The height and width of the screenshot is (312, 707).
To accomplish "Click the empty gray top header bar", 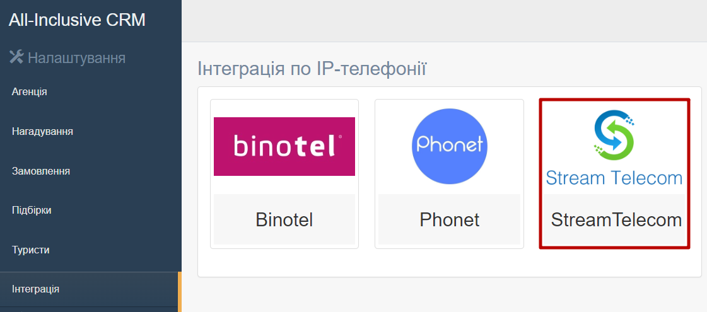I will tap(444, 21).
